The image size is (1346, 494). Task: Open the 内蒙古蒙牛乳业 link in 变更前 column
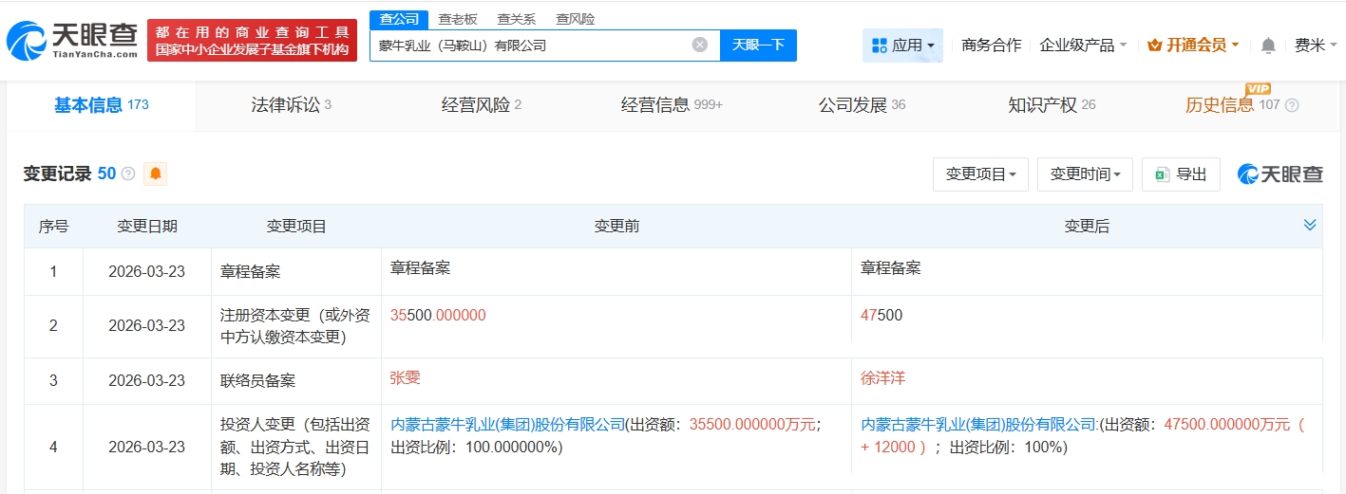(x=507, y=424)
